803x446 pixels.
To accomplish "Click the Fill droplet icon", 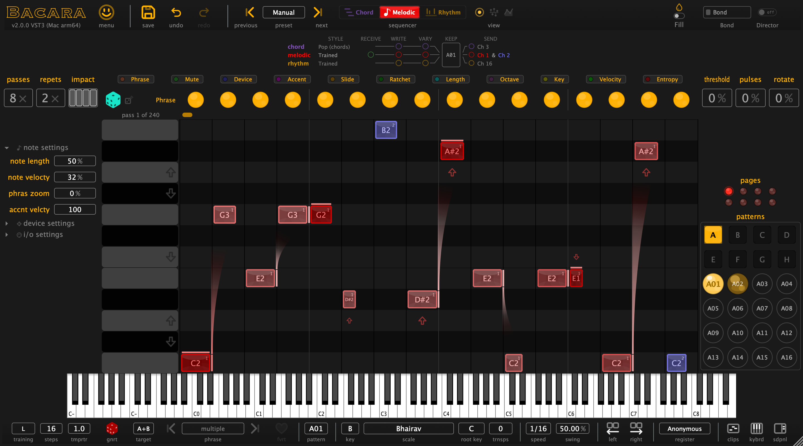I will [x=679, y=7].
